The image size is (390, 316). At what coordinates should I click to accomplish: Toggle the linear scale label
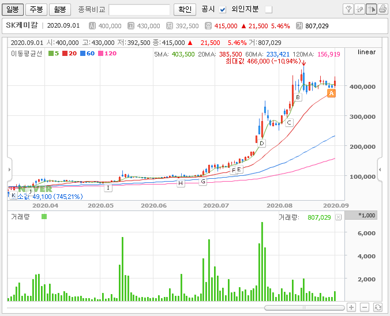point(366,52)
